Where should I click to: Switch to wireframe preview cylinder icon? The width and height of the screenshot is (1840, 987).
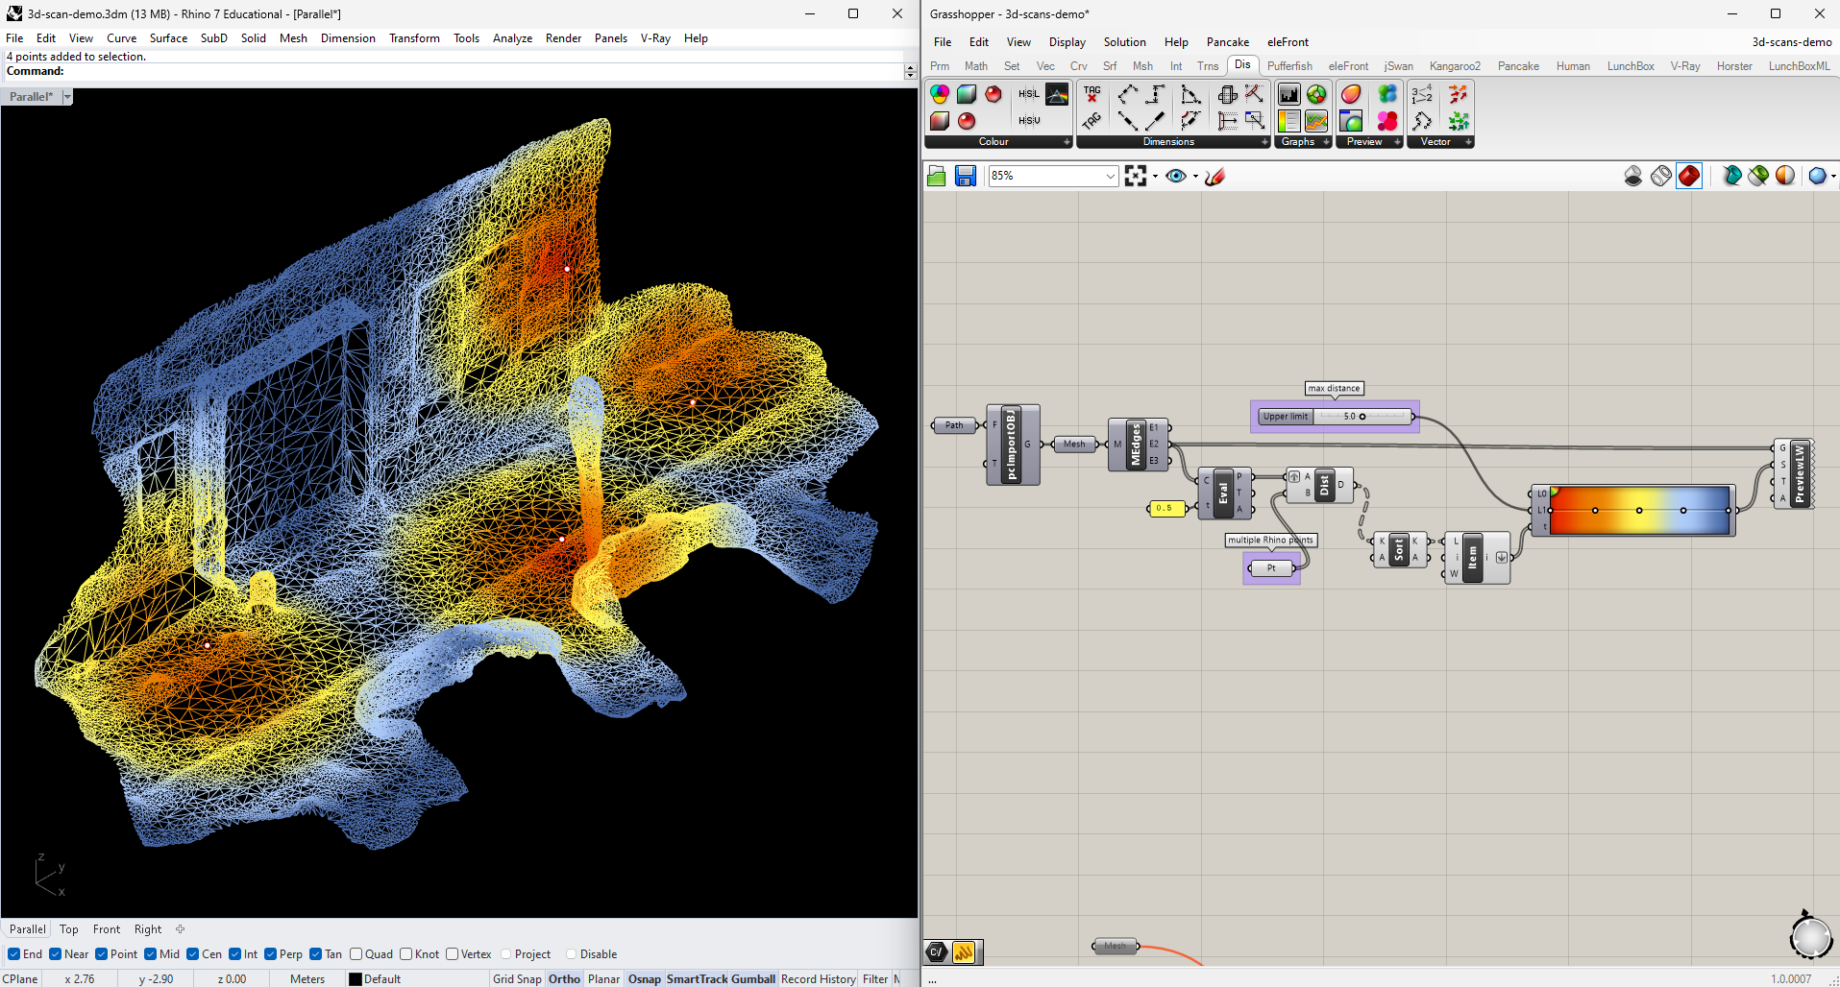coord(1660,176)
